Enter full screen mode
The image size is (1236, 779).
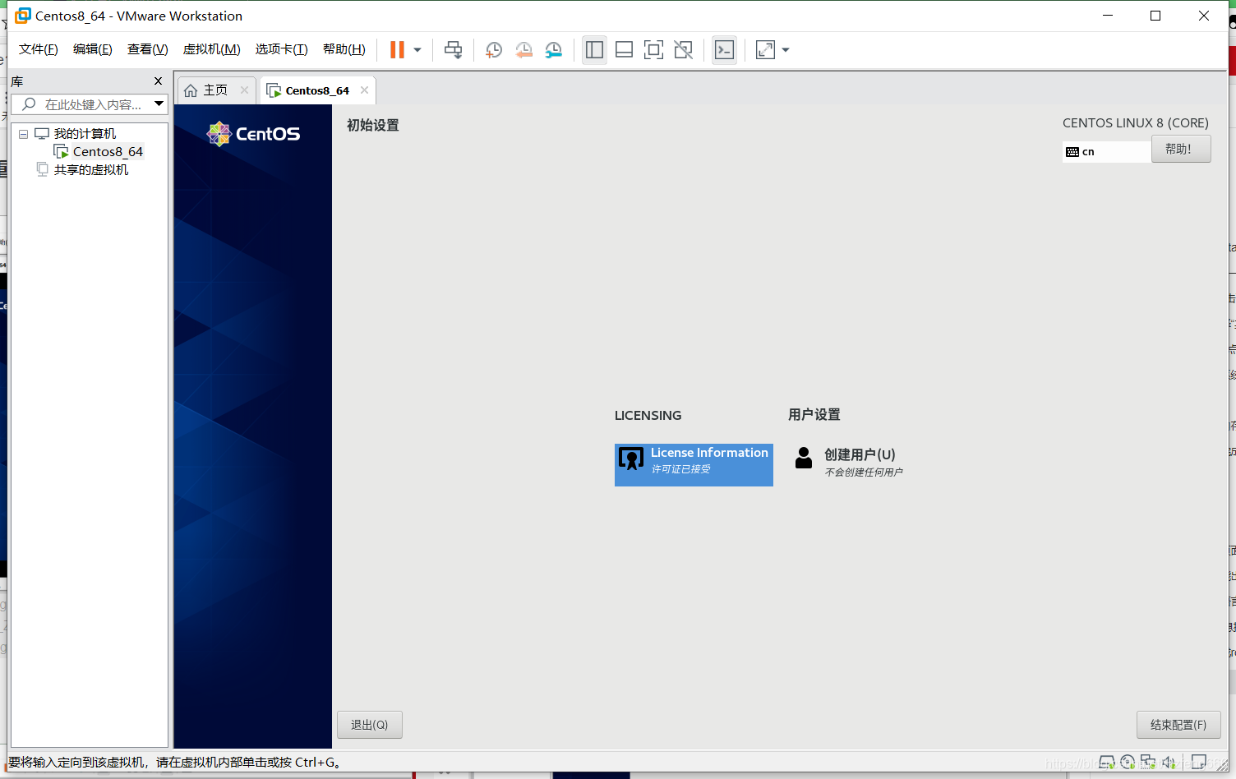(653, 50)
